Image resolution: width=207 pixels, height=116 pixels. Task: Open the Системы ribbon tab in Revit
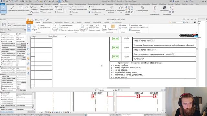point(48,4)
